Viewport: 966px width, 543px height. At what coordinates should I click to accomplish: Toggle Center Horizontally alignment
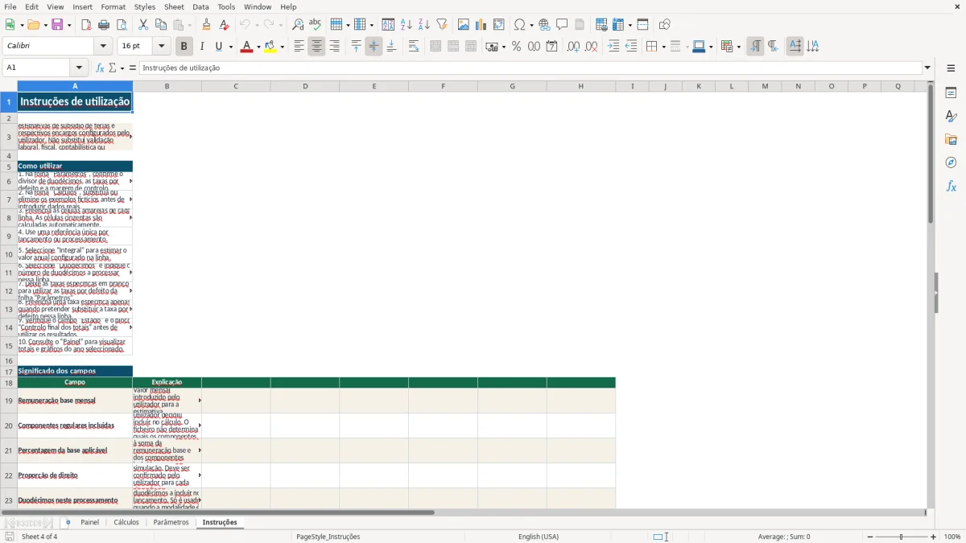317,47
